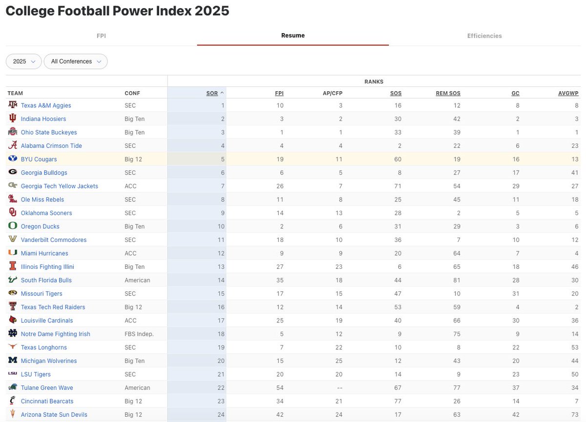The height and width of the screenshot is (422, 586).
Task: Click the Tulane Green Wave logo
Action: (x=13, y=387)
